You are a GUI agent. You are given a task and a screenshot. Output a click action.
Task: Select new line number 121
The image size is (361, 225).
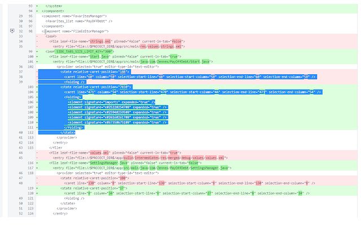click(30, 198)
